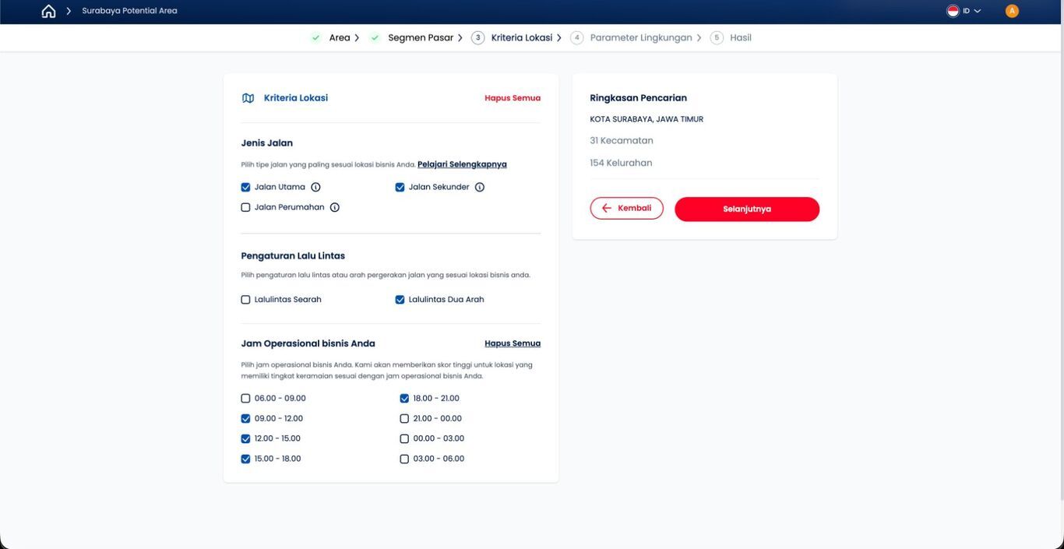Jump to the Parameter Lingkungan step
Image resolution: width=1064 pixels, height=549 pixels.
[x=641, y=37]
